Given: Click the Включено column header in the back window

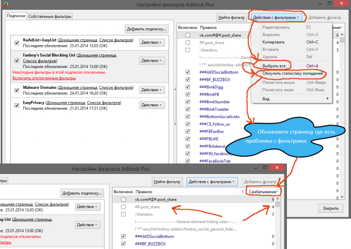Looking at the screenshot, I should pyautogui.click(x=188, y=28).
